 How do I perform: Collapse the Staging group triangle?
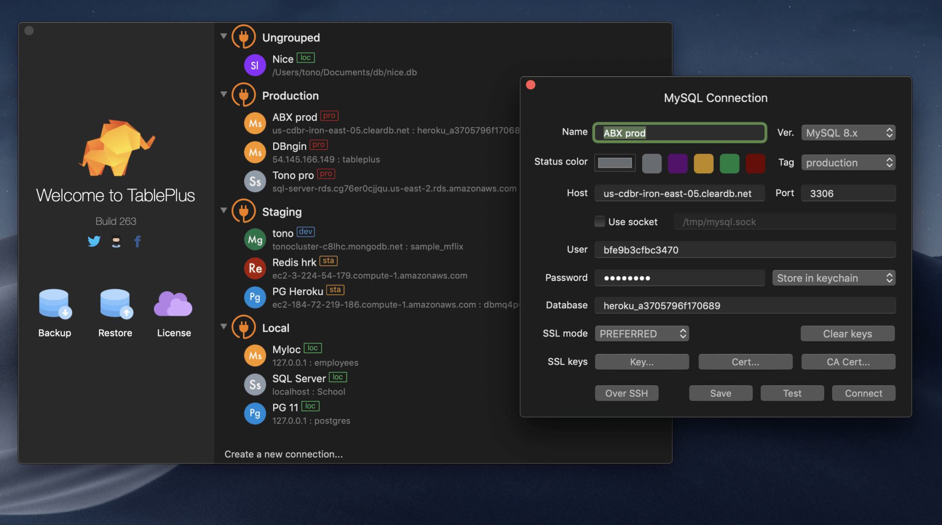(x=224, y=211)
